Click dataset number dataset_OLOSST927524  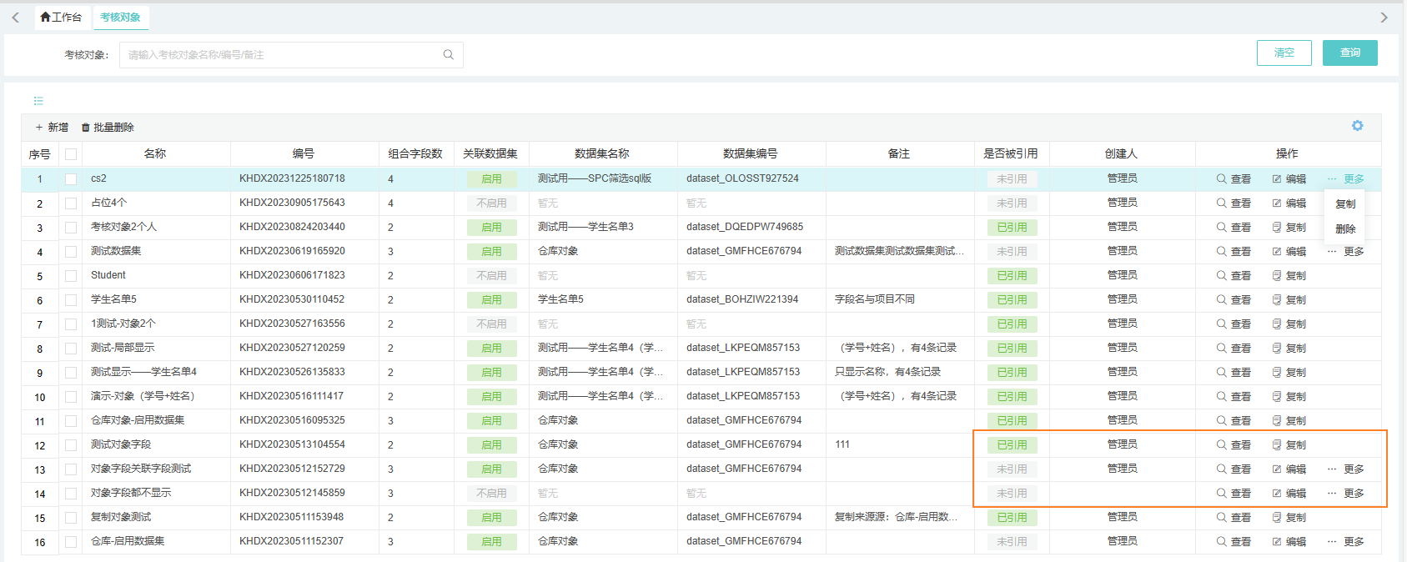tap(742, 179)
